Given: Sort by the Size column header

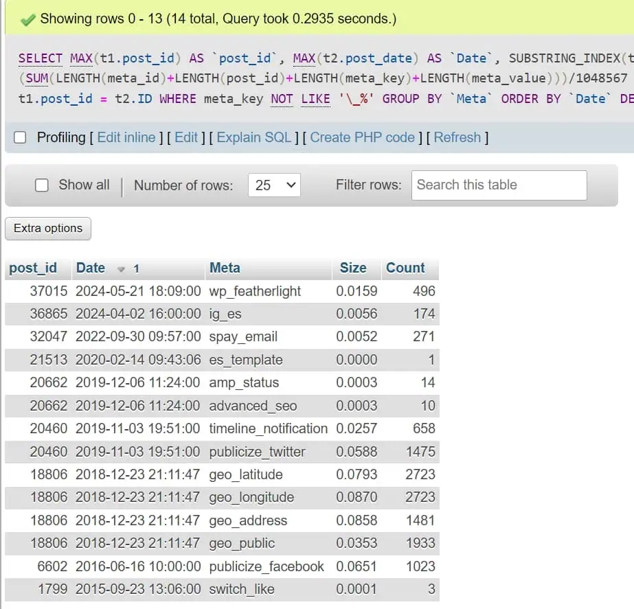Looking at the screenshot, I should [x=353, y=268].
